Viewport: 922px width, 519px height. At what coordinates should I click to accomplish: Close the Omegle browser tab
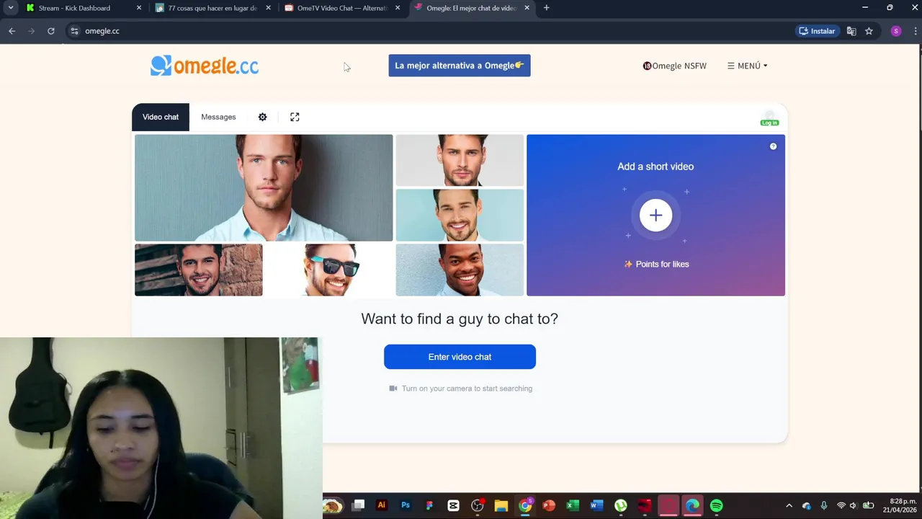[x=527, y=8]
